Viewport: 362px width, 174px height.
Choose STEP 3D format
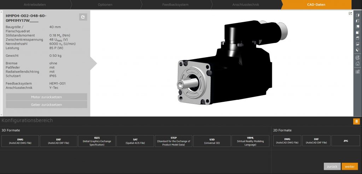tap(174, 141)
